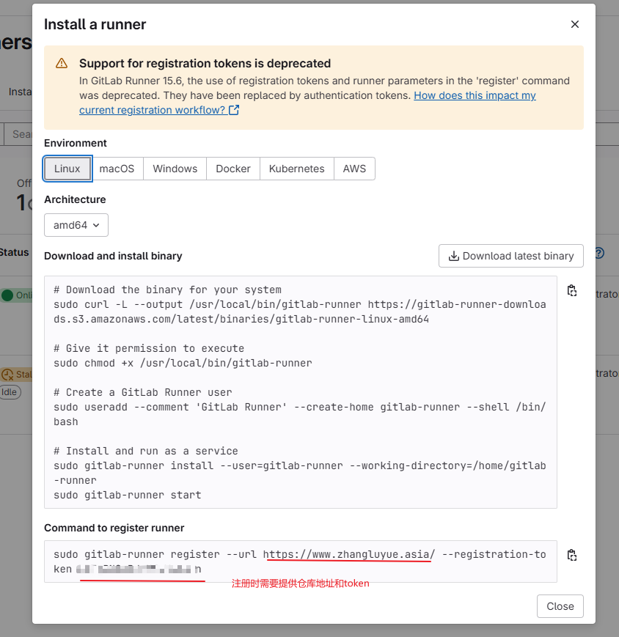Click the '# Give it permission to execute' comment
The height and width of the screenshot is (637, 619).
pyautogui.click(x=149, y=349)
